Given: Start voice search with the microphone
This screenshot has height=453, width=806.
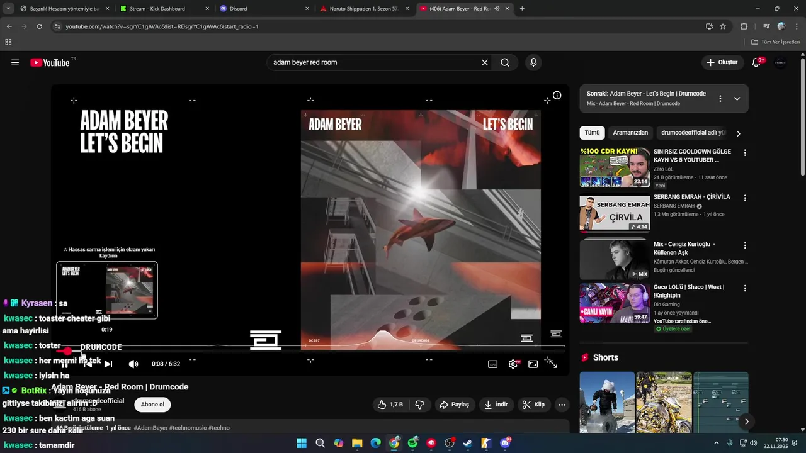Looking at the screenshot, I should (x=533, y=62).
